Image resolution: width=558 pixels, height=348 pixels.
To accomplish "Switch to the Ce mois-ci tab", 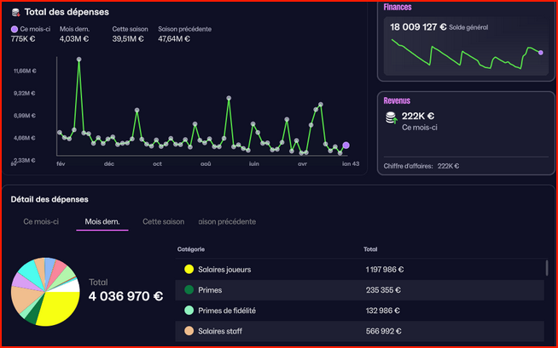I will click(41, 221).
